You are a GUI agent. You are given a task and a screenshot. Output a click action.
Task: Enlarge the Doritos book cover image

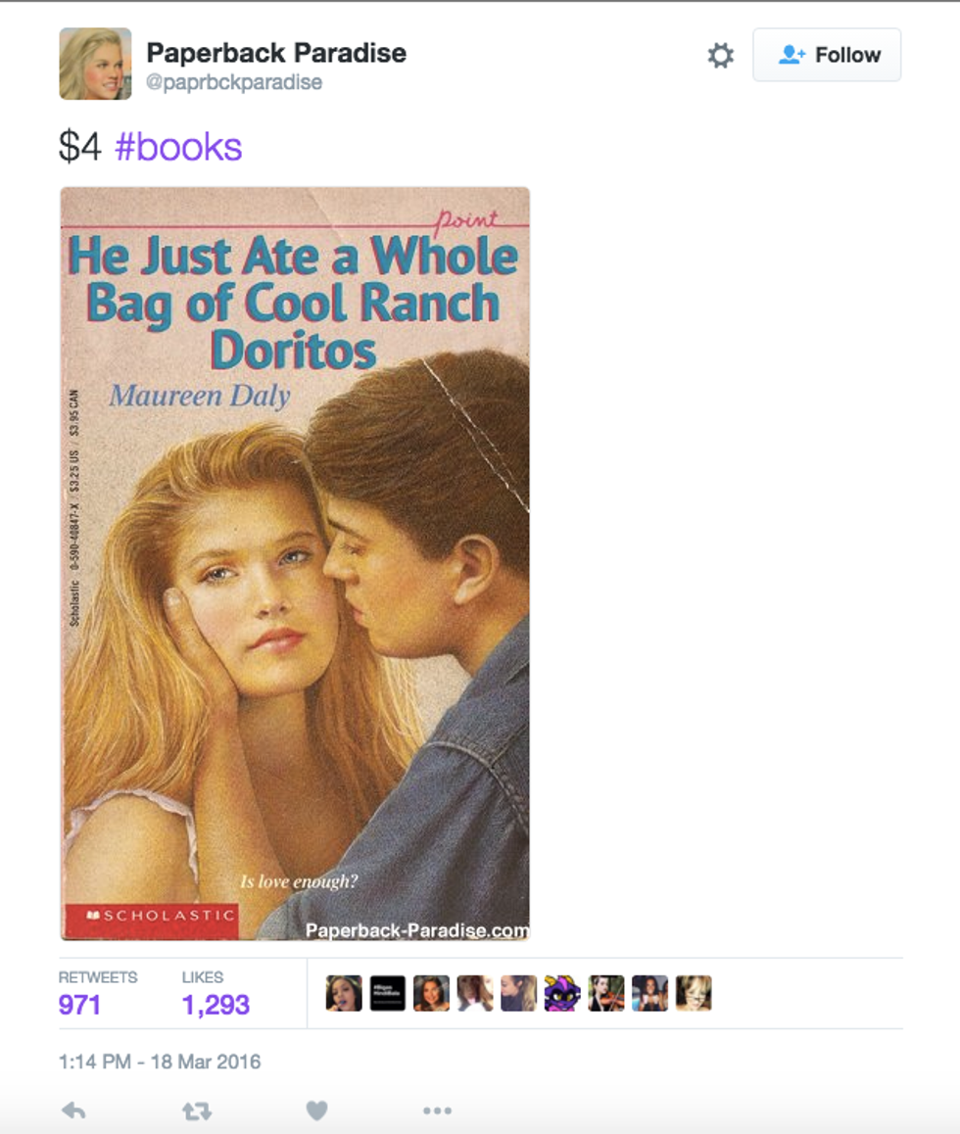(295, 563)
